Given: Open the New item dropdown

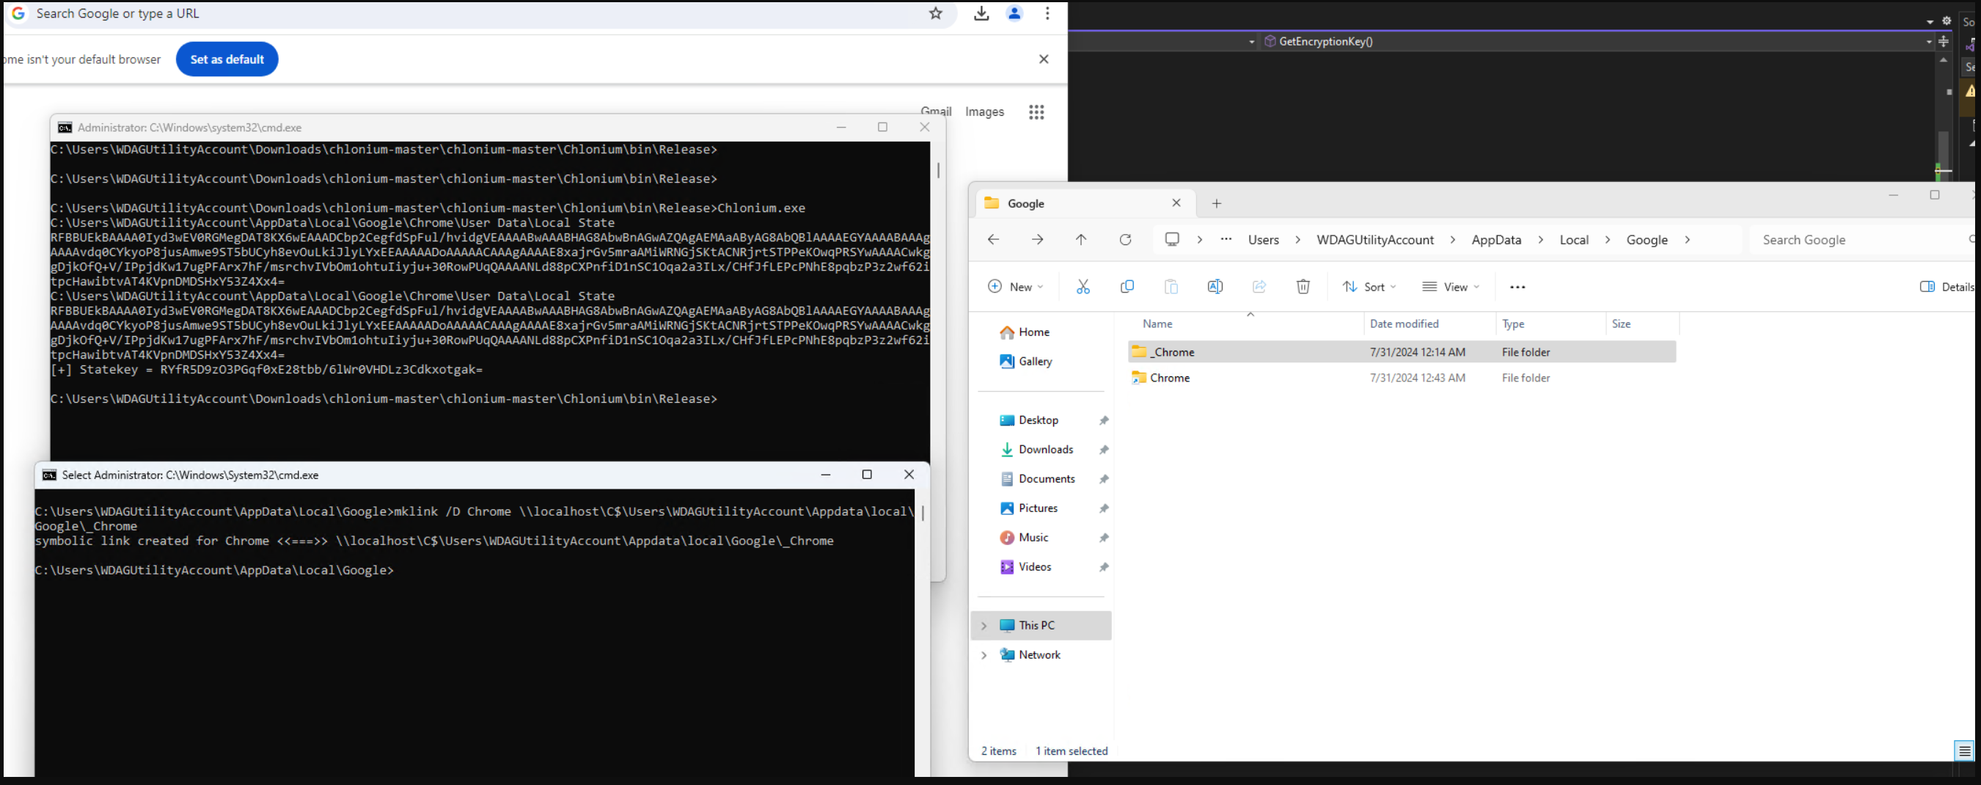Looking at the screenshot, I should click(1015, 287).
